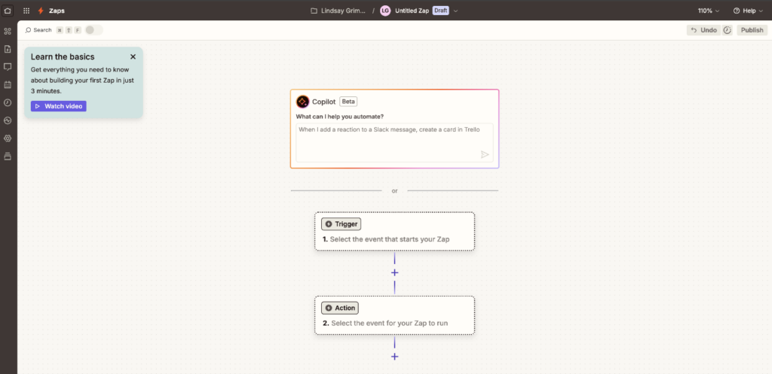The height and width of the screenshot is (374, 772).
Task: Click the Undo button
Action: click(x=703, y=30)
